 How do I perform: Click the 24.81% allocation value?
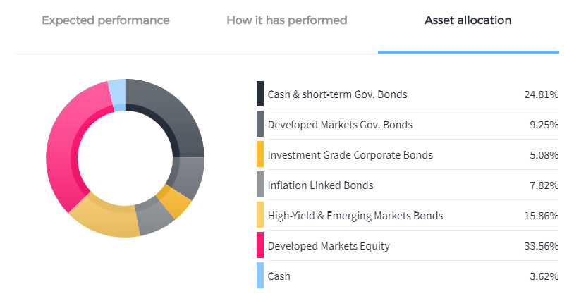tap(541, 94)
